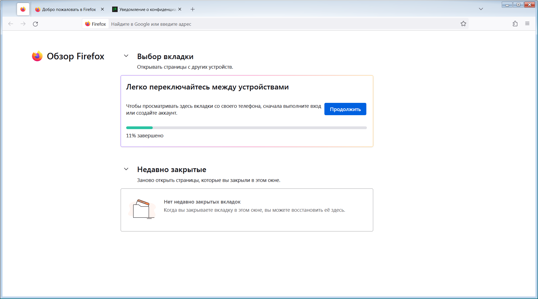Open the hamburger application menu
The height and width of the screenshot is (299, 538).
(x=527, y=24)
